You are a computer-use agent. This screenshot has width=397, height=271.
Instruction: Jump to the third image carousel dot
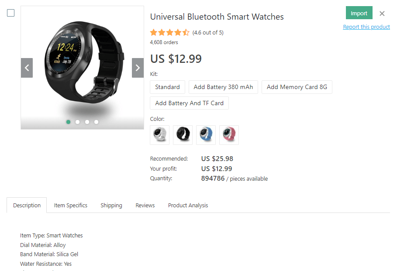pyautogui.click(x=87, y=122)
